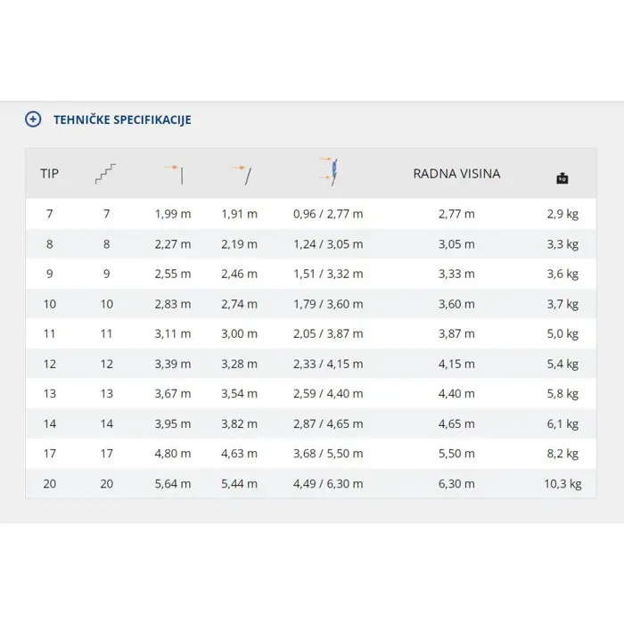
Task: Select the row for type 7
Action: pyautogui.click(x=49, y=214)
